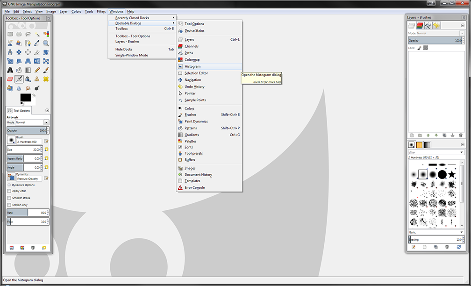Select the Color Picker eyedropper tool
Screen dimensions: 471x286
tap(37, 43)
